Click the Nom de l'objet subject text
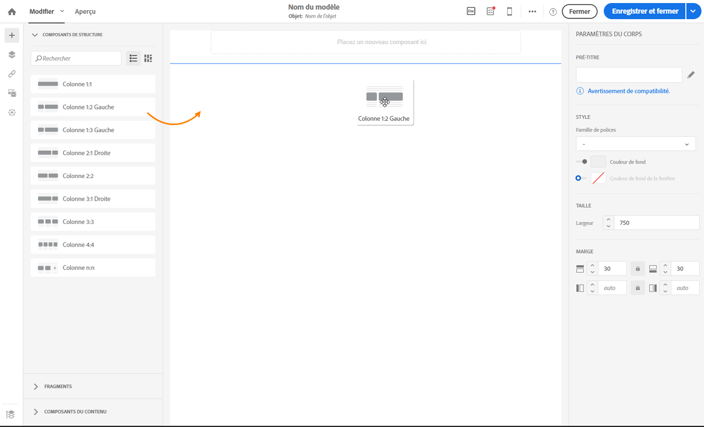This screenshot has height=427, width=704. pyautogui.click(x=320, y=16)
